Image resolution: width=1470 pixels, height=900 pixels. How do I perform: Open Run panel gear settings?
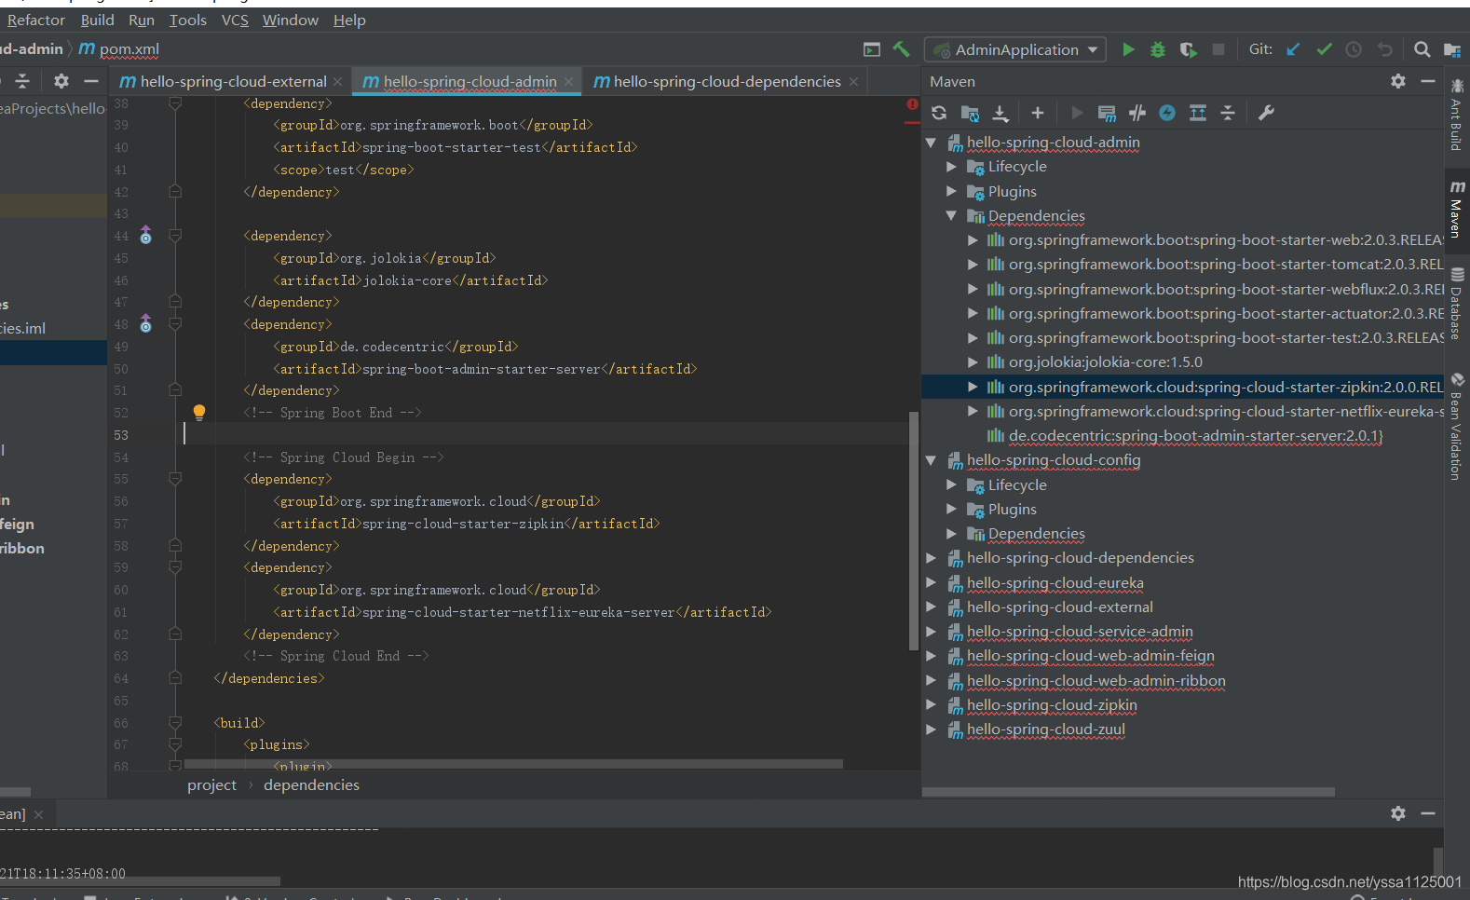point(1398,813)
